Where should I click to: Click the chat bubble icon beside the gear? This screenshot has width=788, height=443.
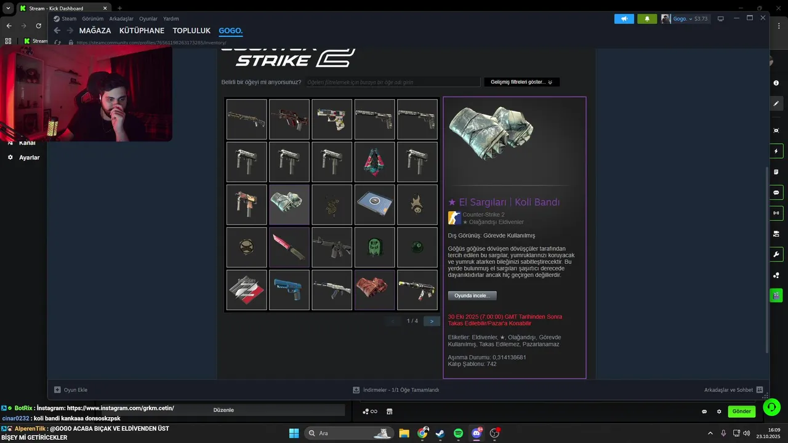tap(704, 412)
